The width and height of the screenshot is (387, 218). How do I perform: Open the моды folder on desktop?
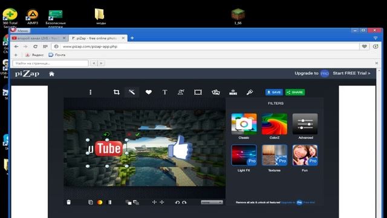[x=100, y=16]
